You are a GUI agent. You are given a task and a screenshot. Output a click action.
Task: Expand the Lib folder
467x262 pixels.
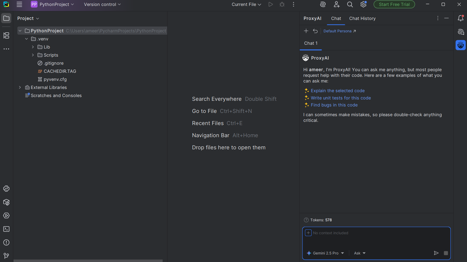pos(33,47)
